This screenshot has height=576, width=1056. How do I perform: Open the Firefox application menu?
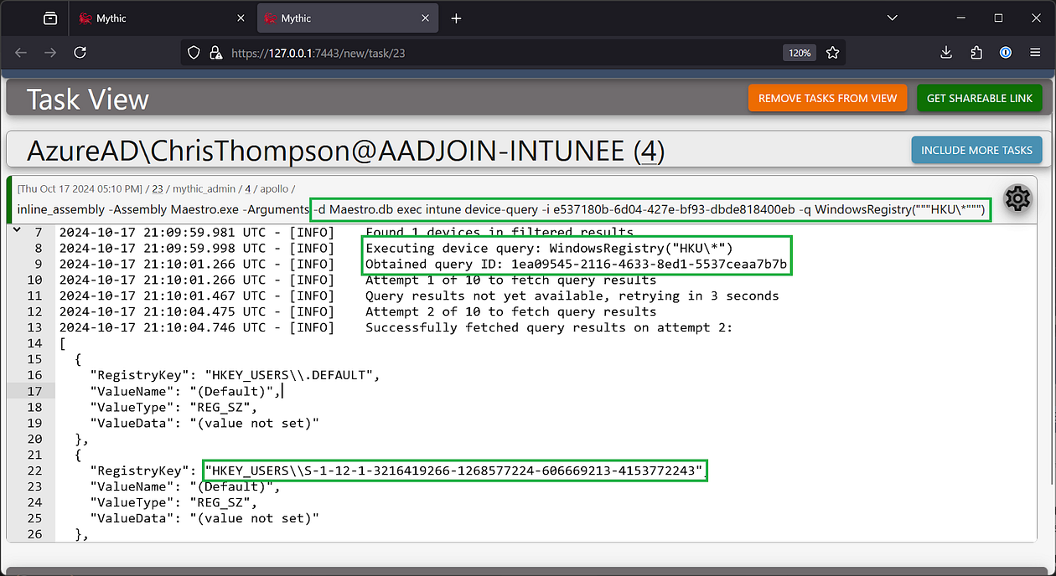point(1035,52)
